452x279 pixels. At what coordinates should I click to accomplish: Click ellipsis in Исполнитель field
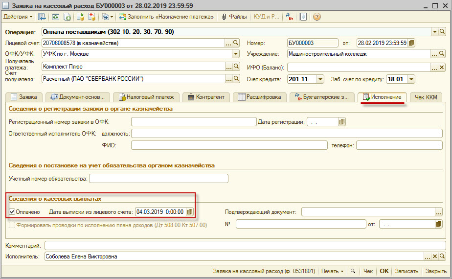click(427, 256)
